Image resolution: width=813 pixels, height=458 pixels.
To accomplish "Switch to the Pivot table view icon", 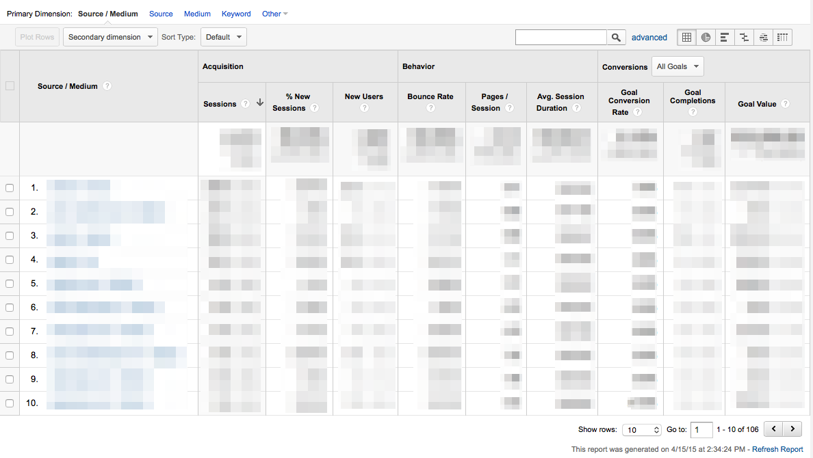I will (x=782, y=38).
